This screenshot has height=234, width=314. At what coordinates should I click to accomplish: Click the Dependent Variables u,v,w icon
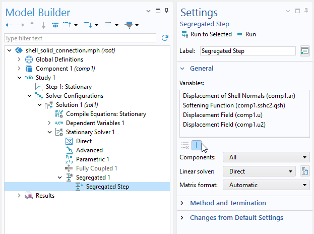[x=59, y=123]
